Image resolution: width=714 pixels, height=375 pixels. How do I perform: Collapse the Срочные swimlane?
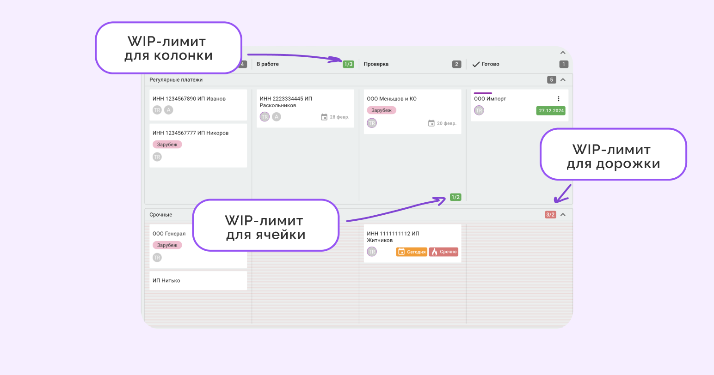tap(563, 214)
